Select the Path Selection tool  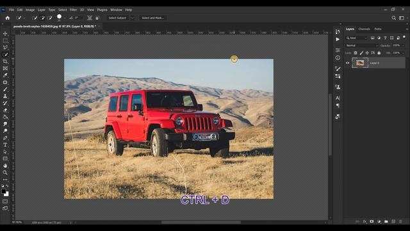tap(5, 151)
